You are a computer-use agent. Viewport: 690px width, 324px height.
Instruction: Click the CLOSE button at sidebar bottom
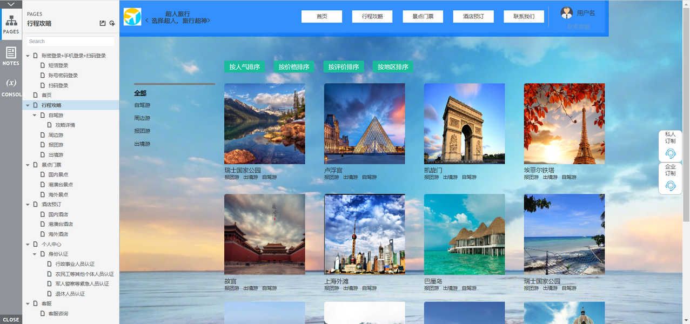click(x=11, y=320)
